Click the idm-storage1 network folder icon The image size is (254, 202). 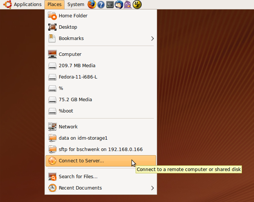pos(52,138)
